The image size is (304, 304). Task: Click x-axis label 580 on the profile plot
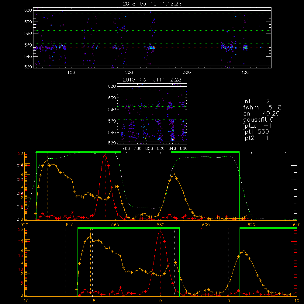tap(161, 225)
